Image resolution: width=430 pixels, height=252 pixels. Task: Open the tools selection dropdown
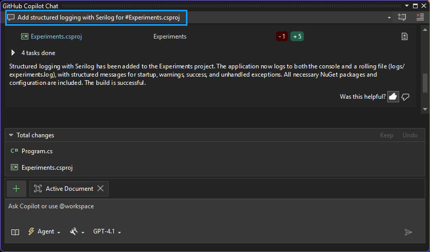[x=77, y=232]
